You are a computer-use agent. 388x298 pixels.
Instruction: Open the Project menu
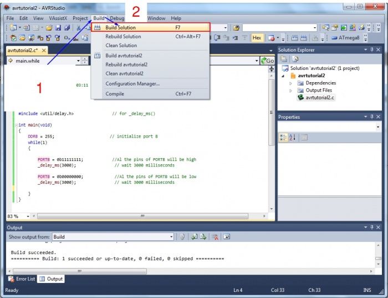[x=80, y=18]
